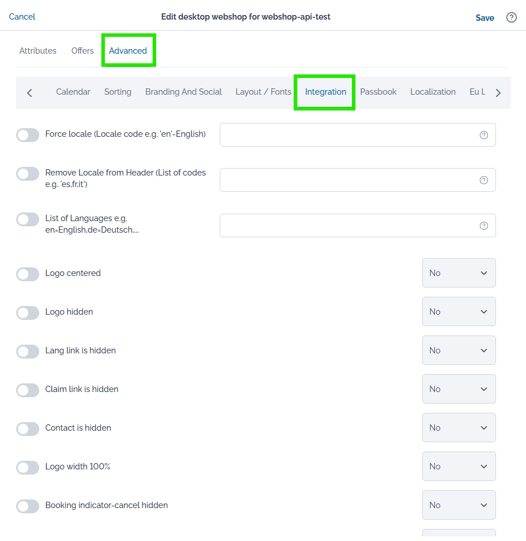Open the Lang link is hidden dropdown

click(459, 350)
